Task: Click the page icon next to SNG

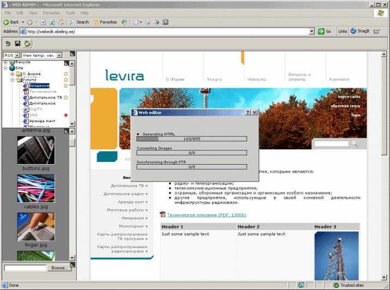Action: pyautogui.click(x=26, y=115)
